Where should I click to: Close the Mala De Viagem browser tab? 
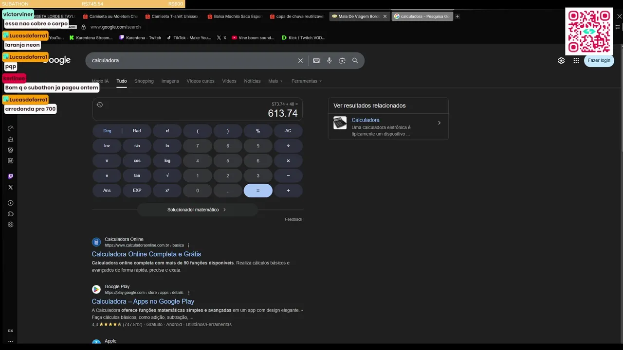pyautogui.click(x=385, y=17)
